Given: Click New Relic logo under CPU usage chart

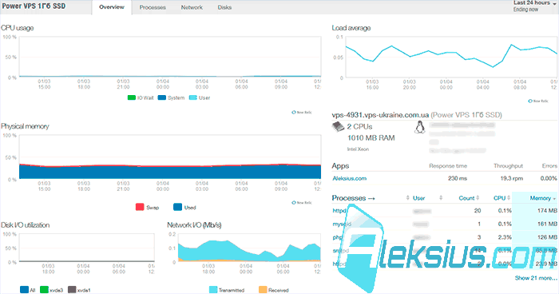Looking at the screenshot, I should pyautogui.click(x=302, y=112).
